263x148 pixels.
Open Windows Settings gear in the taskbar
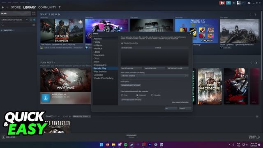point(155,145)
